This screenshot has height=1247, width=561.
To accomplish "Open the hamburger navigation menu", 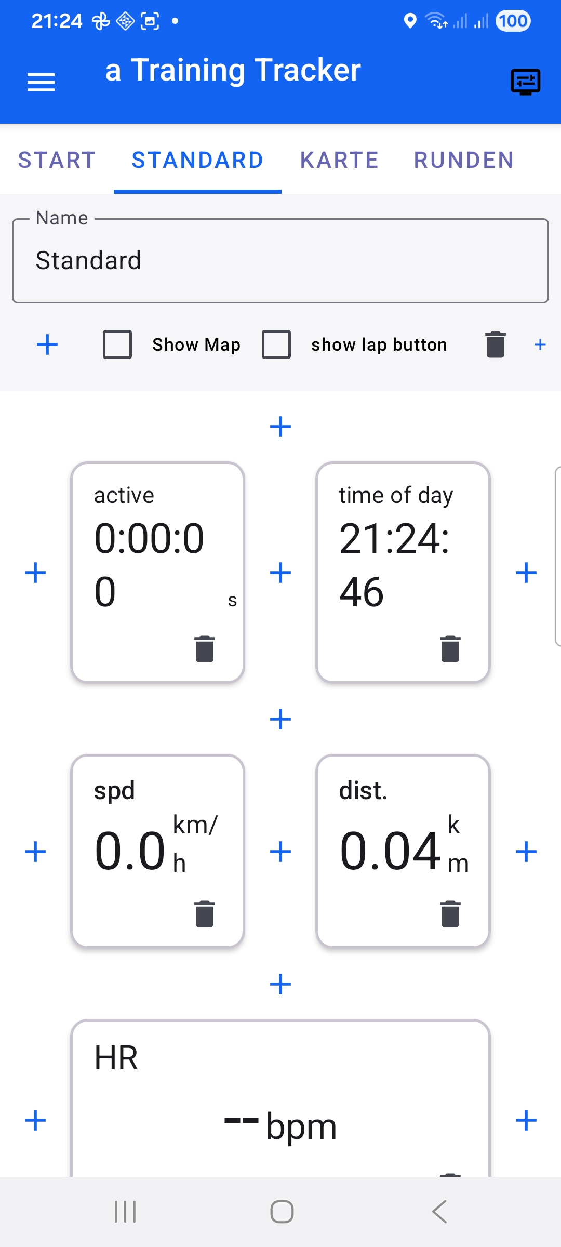I will (41, 83).
